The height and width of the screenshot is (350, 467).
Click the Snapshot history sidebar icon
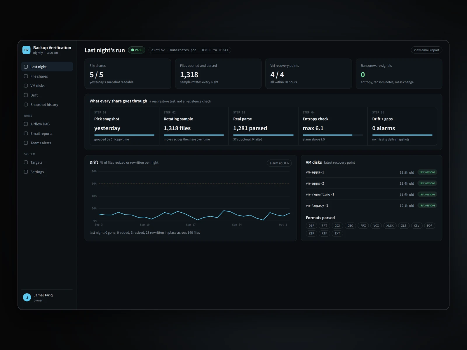[x=26, y=104]
